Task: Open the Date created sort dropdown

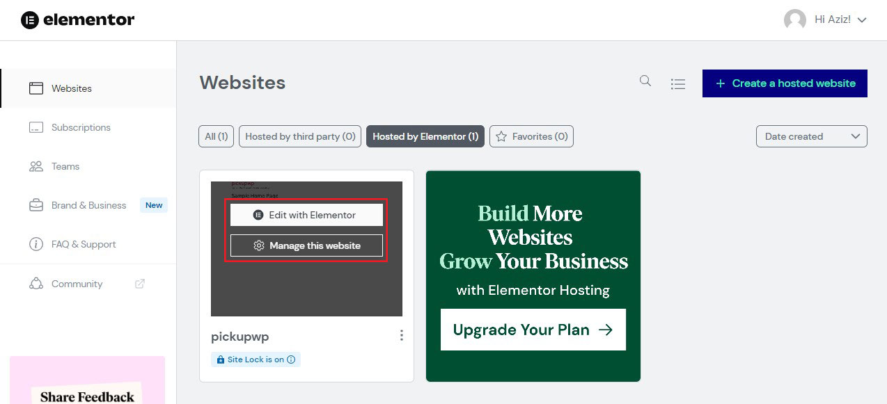Action: [811, 136]
